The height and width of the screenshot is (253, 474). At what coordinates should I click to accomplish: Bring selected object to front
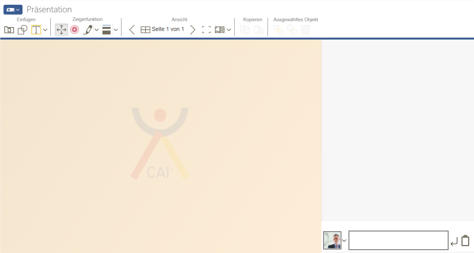278,30
